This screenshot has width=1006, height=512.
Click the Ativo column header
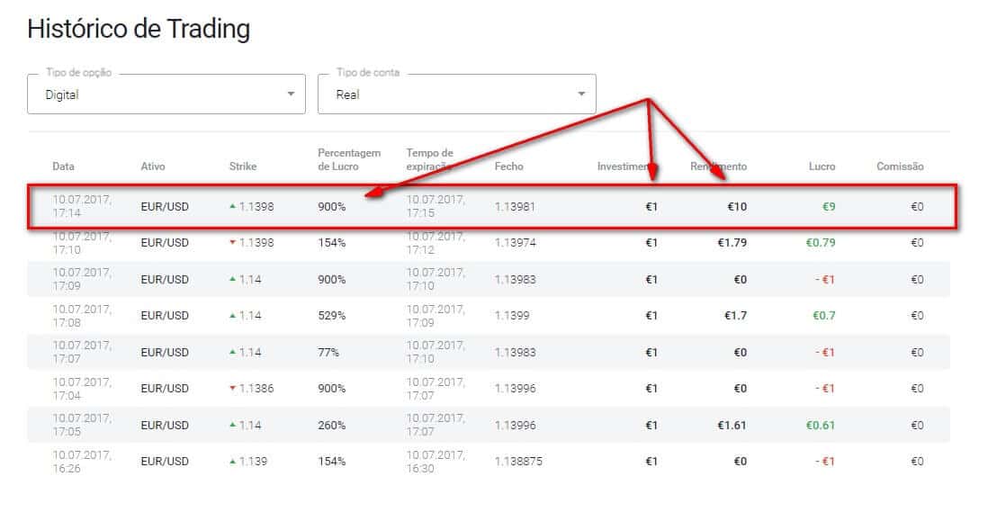(x=153, y=166)
